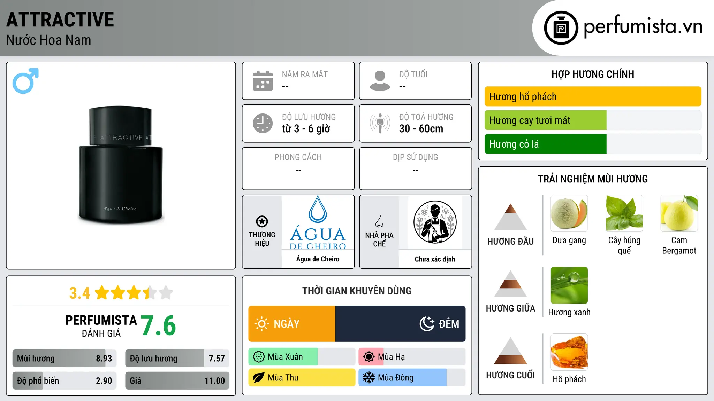
Task: Click the Độ phổ biến 2.90 score bar
Action: (x=64, y=380)
